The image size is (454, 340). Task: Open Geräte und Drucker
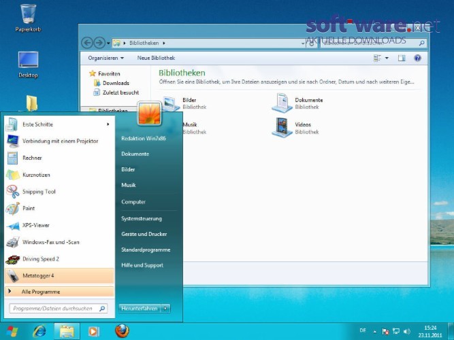(x=144, y=234)
